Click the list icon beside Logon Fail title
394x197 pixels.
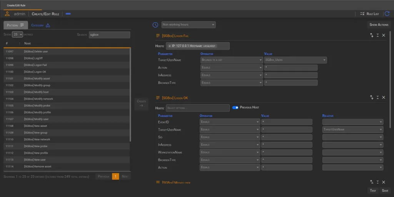[x=158, y=36]
